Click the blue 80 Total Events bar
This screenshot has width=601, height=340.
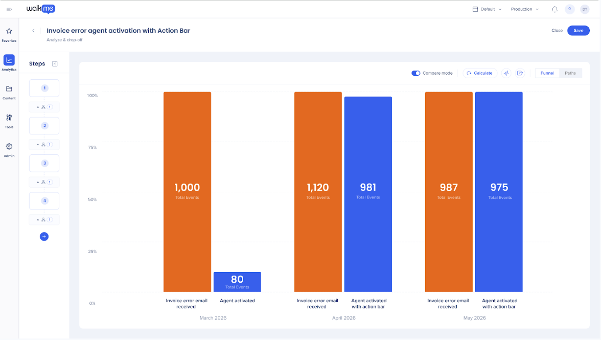coord(237,282)
